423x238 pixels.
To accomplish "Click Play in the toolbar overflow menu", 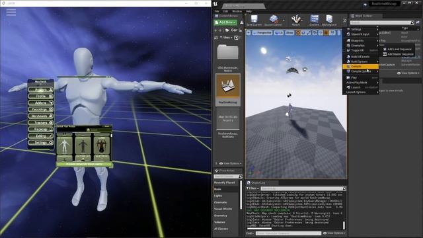I will (x=360, y=78).
